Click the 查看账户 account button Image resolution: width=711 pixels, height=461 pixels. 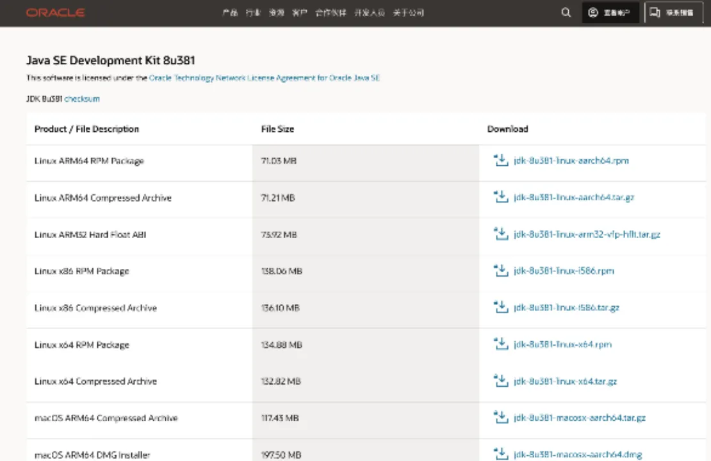[x=610, y=13]
